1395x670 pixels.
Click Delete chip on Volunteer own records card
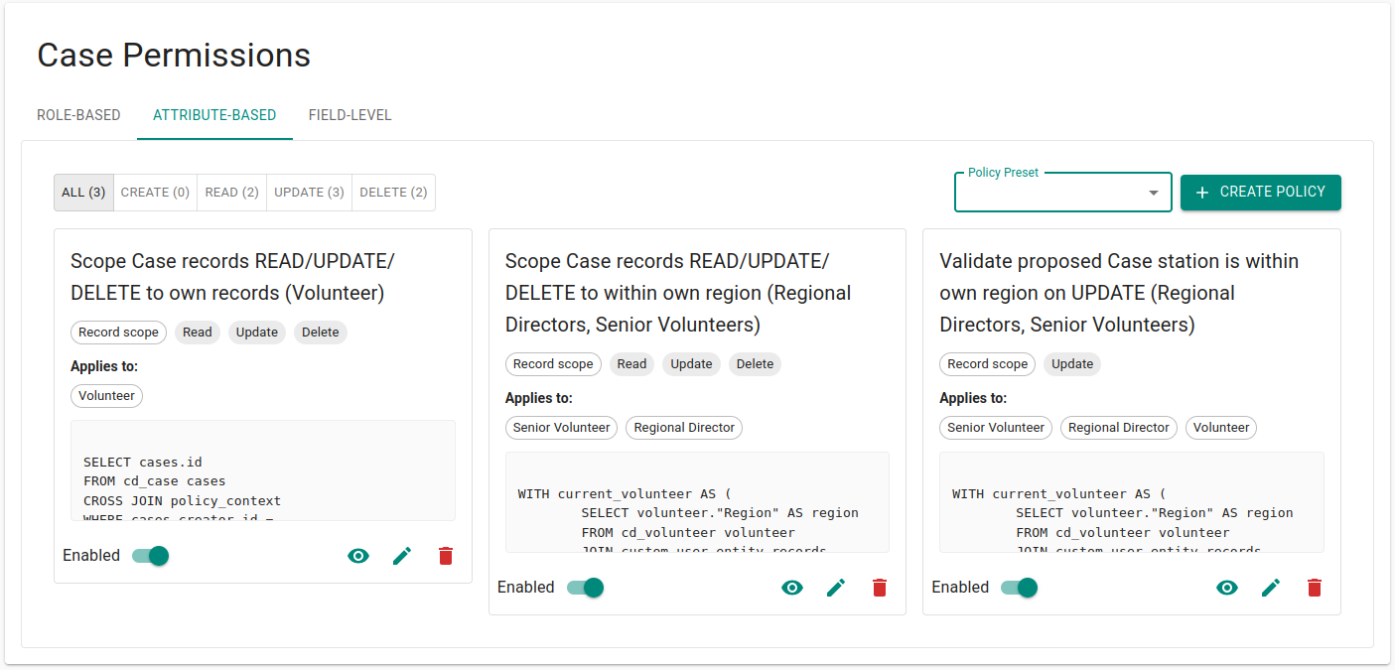pos(321,333)
